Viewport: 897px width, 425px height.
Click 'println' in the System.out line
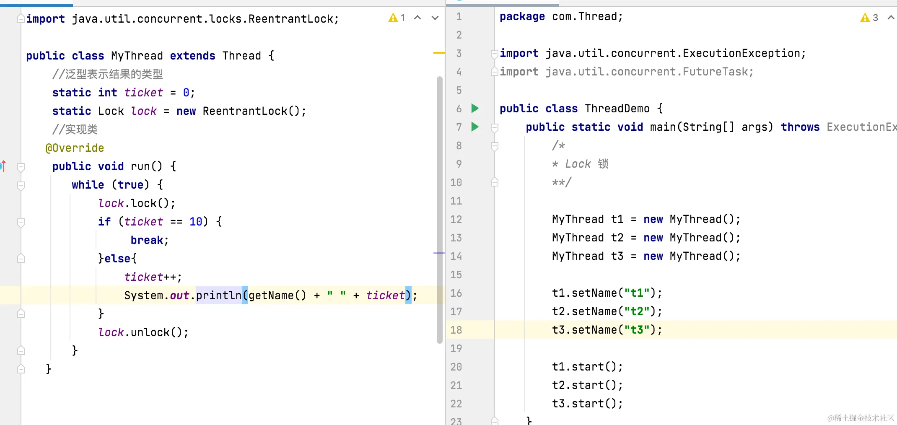click(219, 295)
